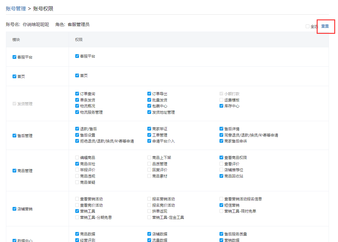Screen dimensions: 338x242
Task: Uncheck the 售后管理 module checkbox
Action: click(x=14, y=136)
